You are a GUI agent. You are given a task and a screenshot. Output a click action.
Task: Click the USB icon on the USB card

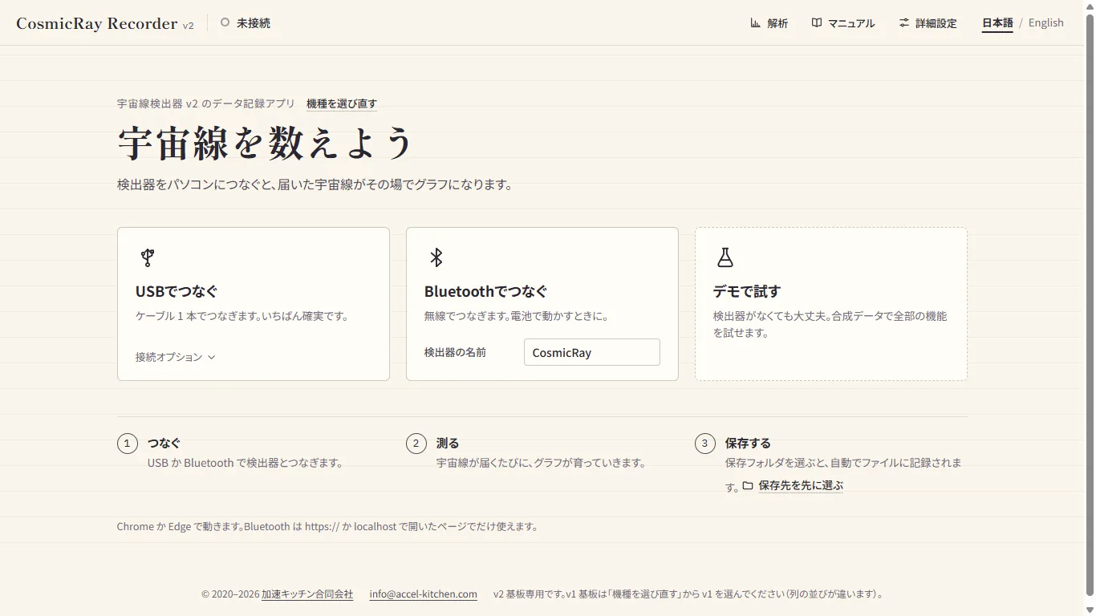click(147, 257)
